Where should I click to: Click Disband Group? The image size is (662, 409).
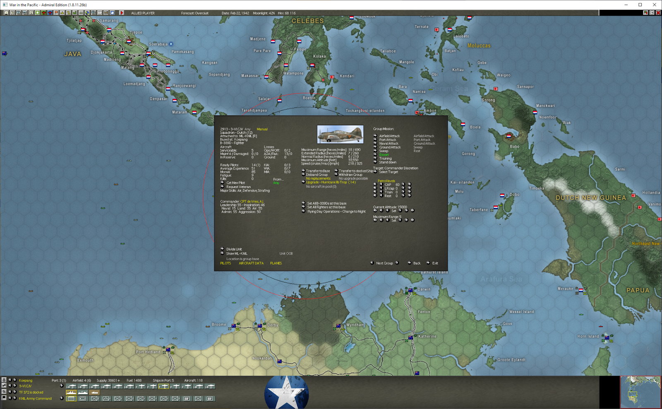pos(317,175)
